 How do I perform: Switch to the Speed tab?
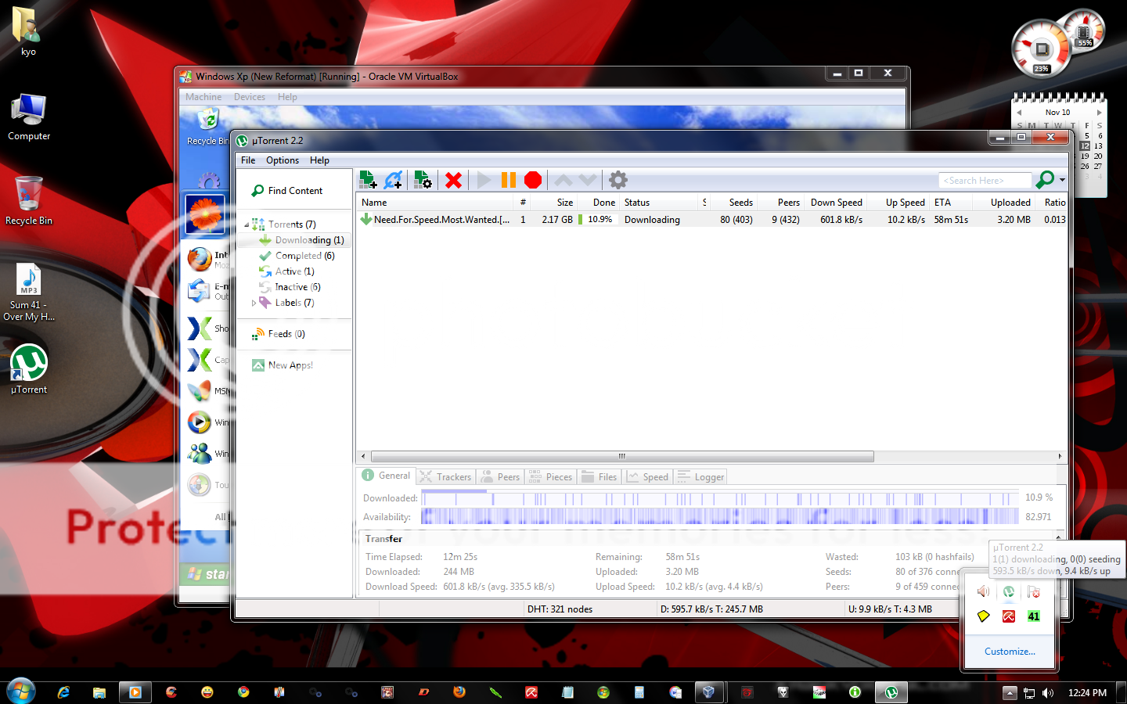point(647,477)
